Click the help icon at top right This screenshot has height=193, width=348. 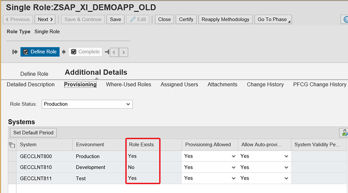345,19
